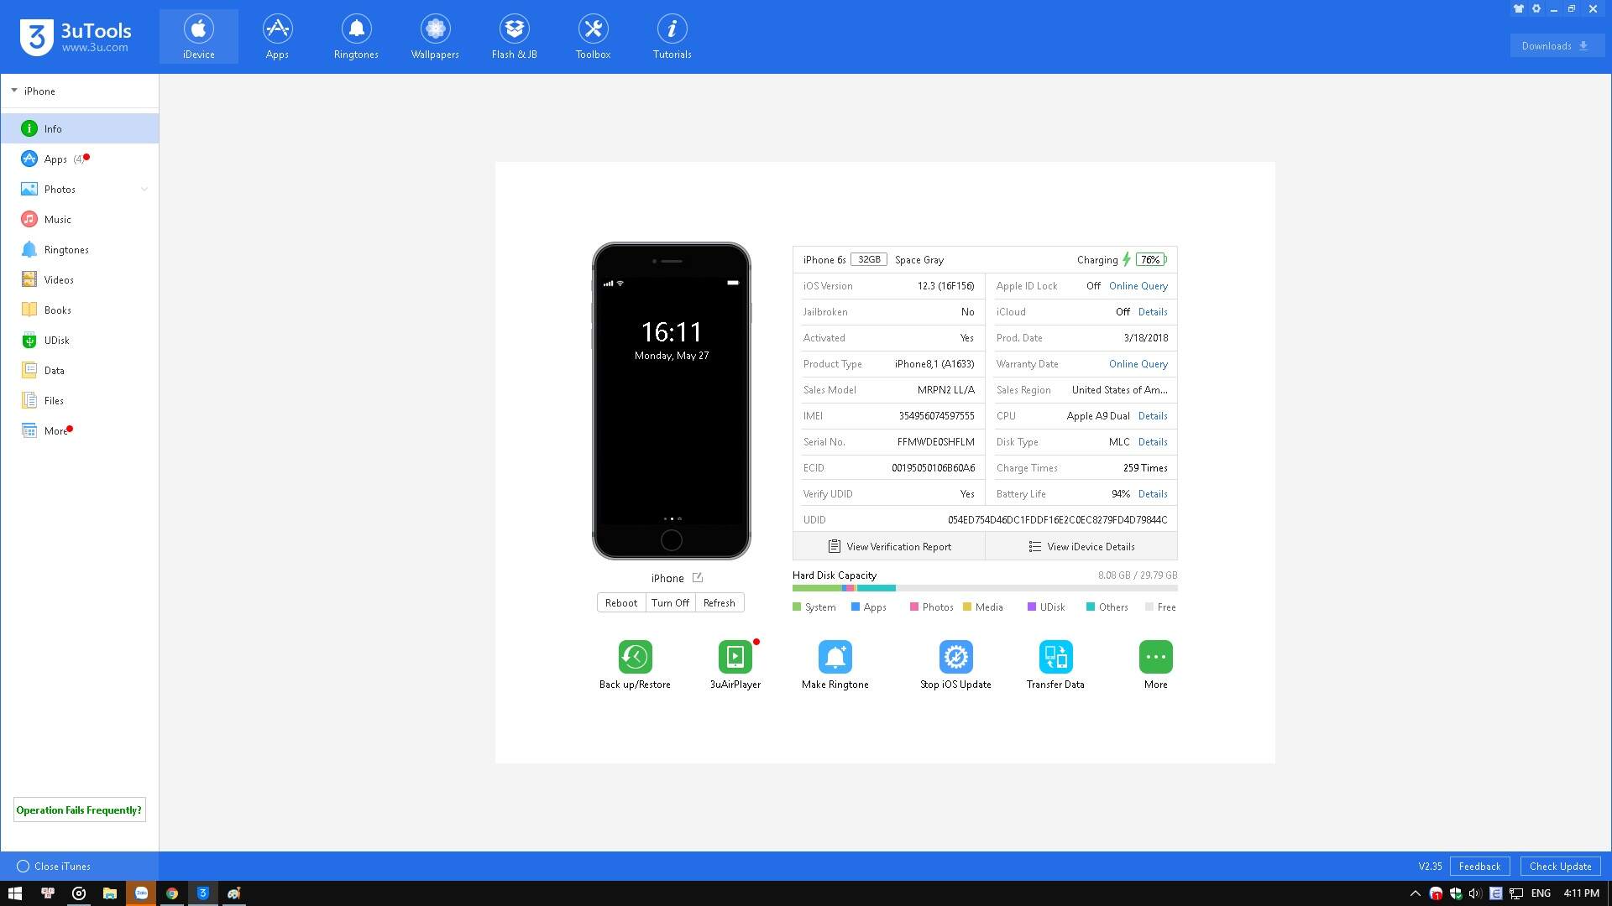Open the Transfer Data tool

(1055, 657)
